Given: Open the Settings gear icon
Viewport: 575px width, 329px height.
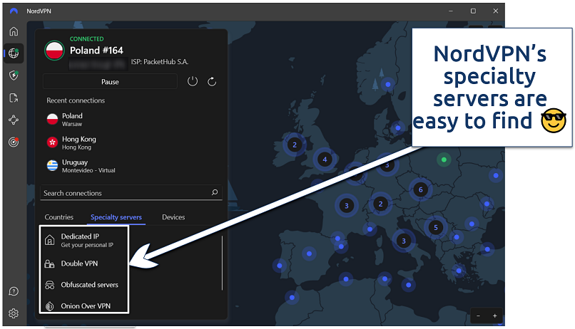Looking at the screenshot, I should 14,313.
